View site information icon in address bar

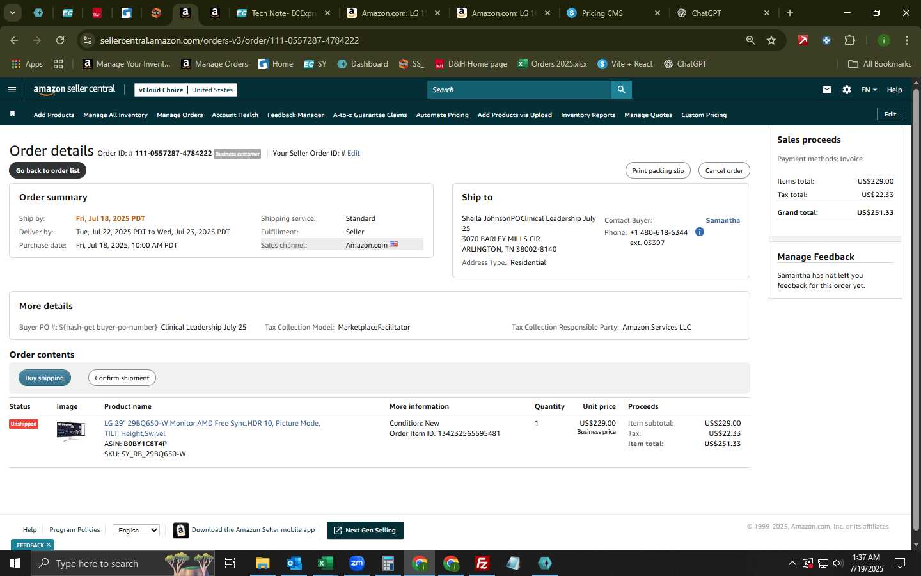[88, 40]
